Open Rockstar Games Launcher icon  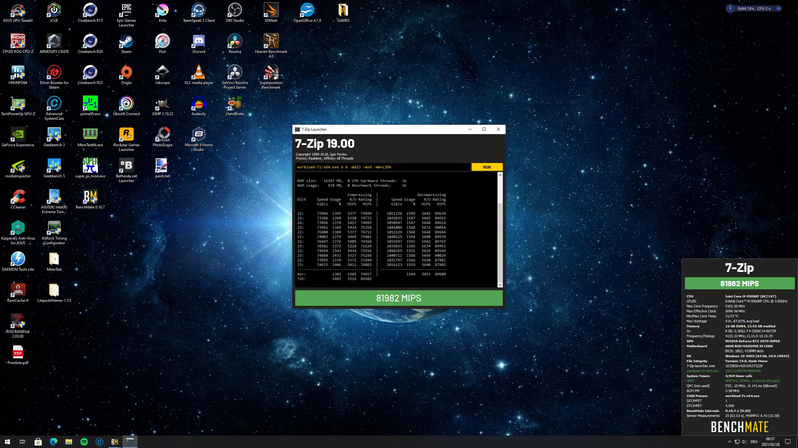[126, 139]
